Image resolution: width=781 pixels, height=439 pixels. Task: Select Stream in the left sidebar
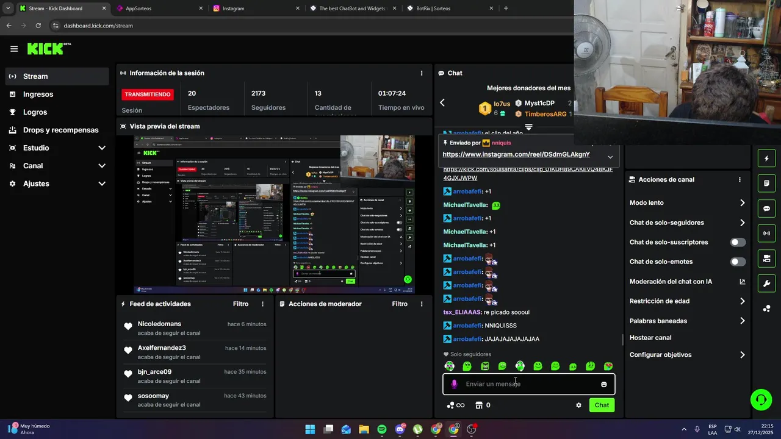tap(57, 76)
